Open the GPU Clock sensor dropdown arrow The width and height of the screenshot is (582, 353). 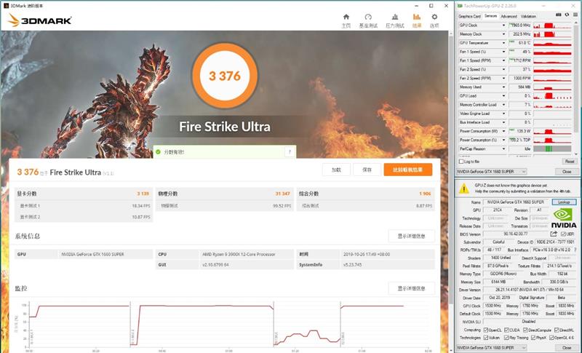[x=503, y=25]
